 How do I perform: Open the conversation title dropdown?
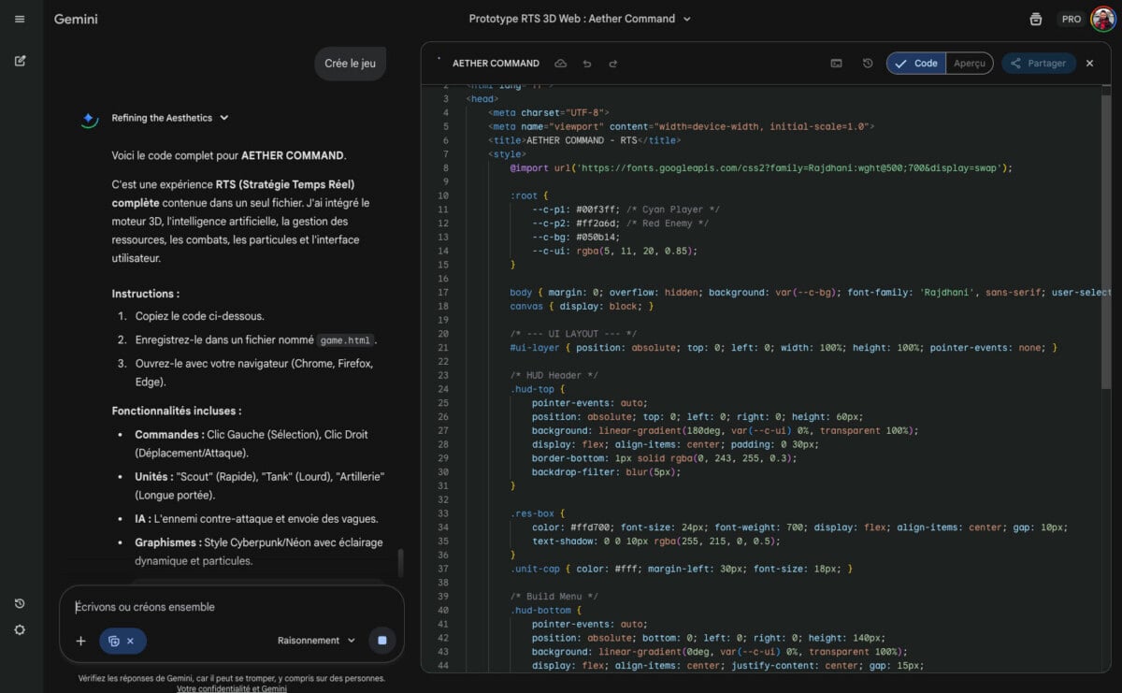tap(687, 19)
